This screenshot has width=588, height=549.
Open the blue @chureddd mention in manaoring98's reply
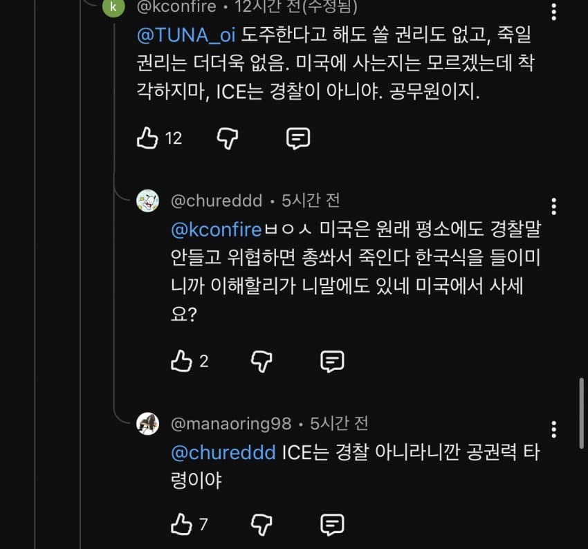(223, 452)
